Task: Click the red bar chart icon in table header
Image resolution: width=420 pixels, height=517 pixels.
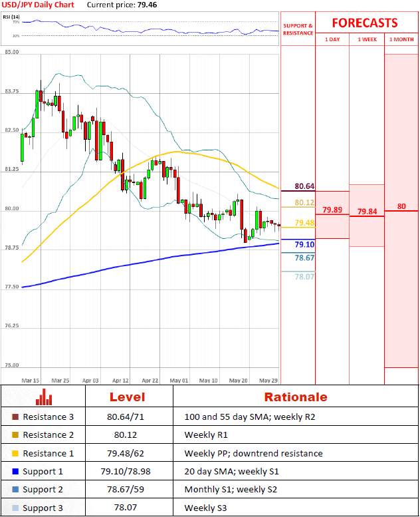Action: point(44,397)
